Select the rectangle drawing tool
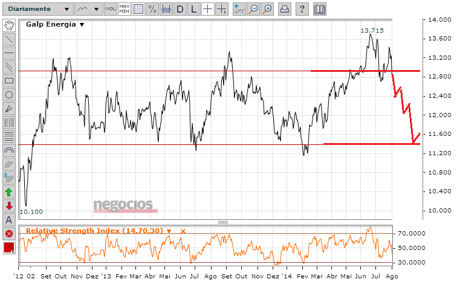 click(9, 81)
